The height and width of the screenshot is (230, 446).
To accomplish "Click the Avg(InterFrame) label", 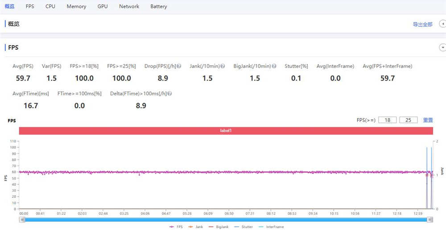I will pyautogui.click(x=335, y=66).
